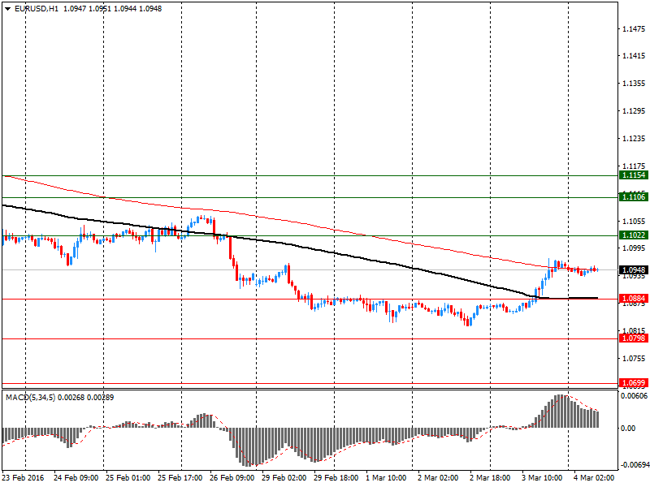
Task: Click the 2 Mar 18:00 time axis label
Action: pyautogui.click(x=490, y=478)
